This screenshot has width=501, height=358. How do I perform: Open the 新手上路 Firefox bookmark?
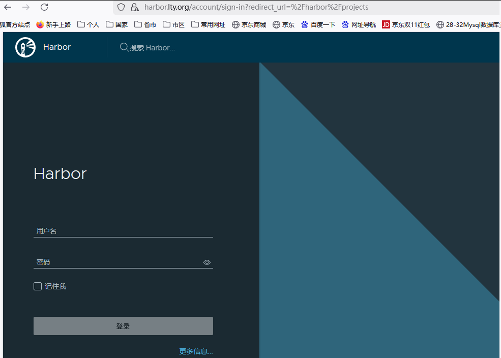click(x=53, y=24)
